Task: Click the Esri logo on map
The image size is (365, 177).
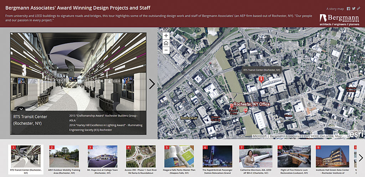Action: tap(356, 134)
